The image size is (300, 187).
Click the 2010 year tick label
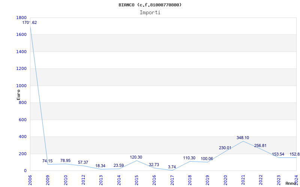tap(65, 180)
